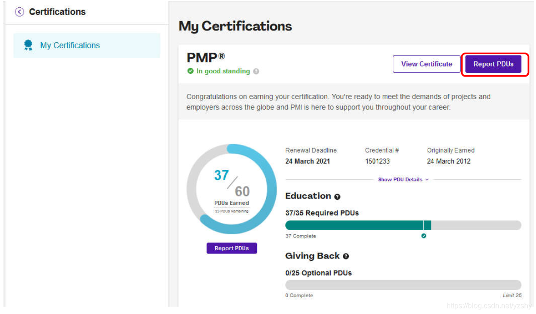Viewport: 536px width, 314px height.
Task: Click the circular 37/60 PDUs Earned ring
Action: tap(232, 189)
